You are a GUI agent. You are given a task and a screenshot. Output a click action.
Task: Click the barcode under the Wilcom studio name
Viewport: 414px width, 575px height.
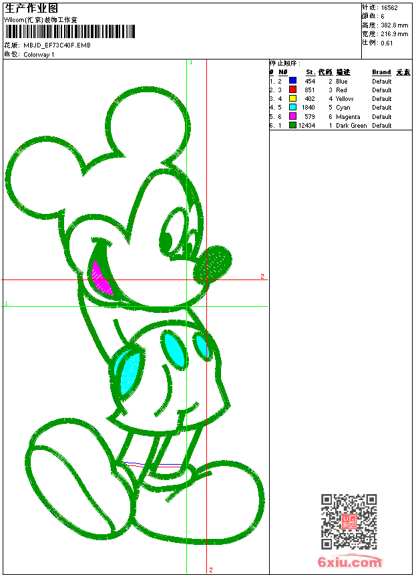70,31
